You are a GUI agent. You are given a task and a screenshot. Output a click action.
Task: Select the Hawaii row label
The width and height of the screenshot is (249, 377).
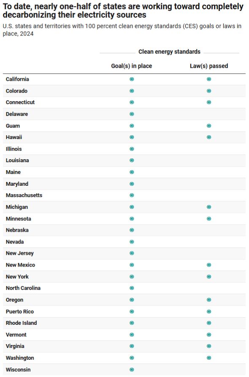[14, 137]
